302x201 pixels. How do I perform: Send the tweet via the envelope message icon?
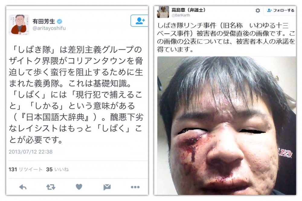(x=107, y=187)
